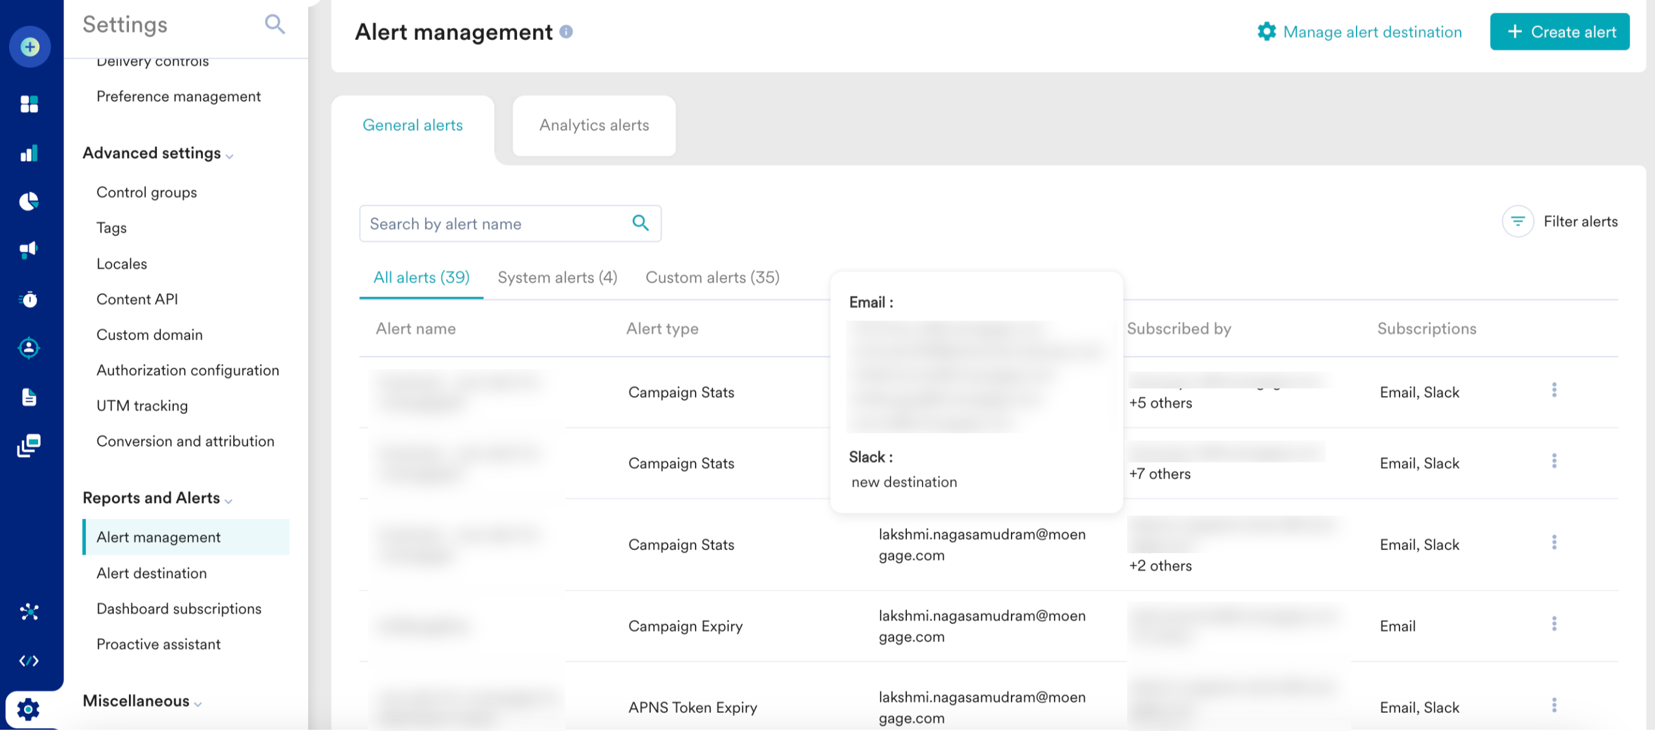Open the bar chart analytics icon
The image size is (1655, 731).
30,153
